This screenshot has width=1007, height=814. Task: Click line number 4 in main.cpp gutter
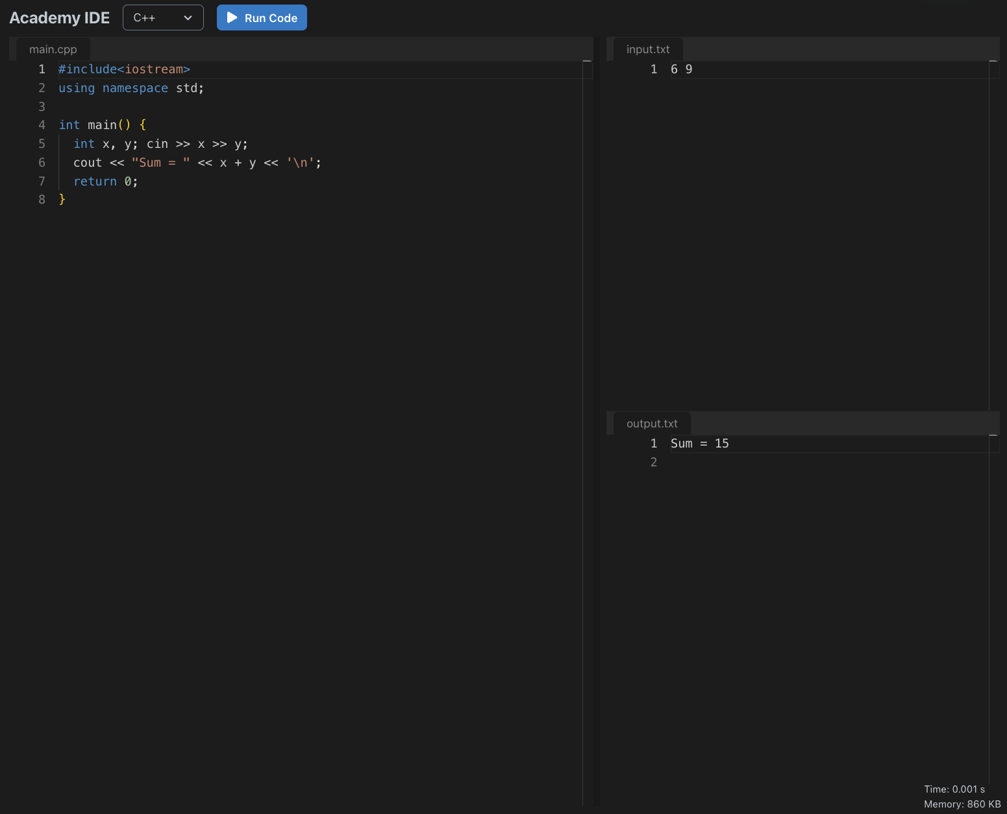(42, 125)
